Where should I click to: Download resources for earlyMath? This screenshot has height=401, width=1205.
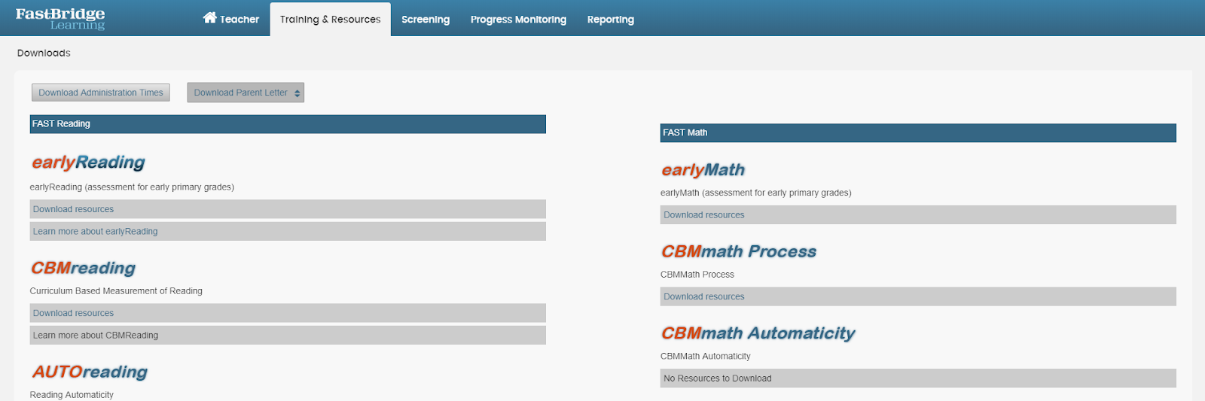(918, 215)
